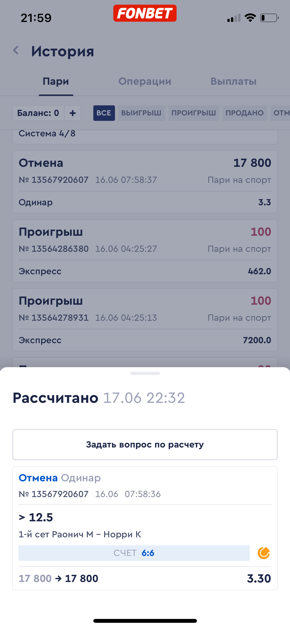Select the ВСЕ filter chip

104,113
